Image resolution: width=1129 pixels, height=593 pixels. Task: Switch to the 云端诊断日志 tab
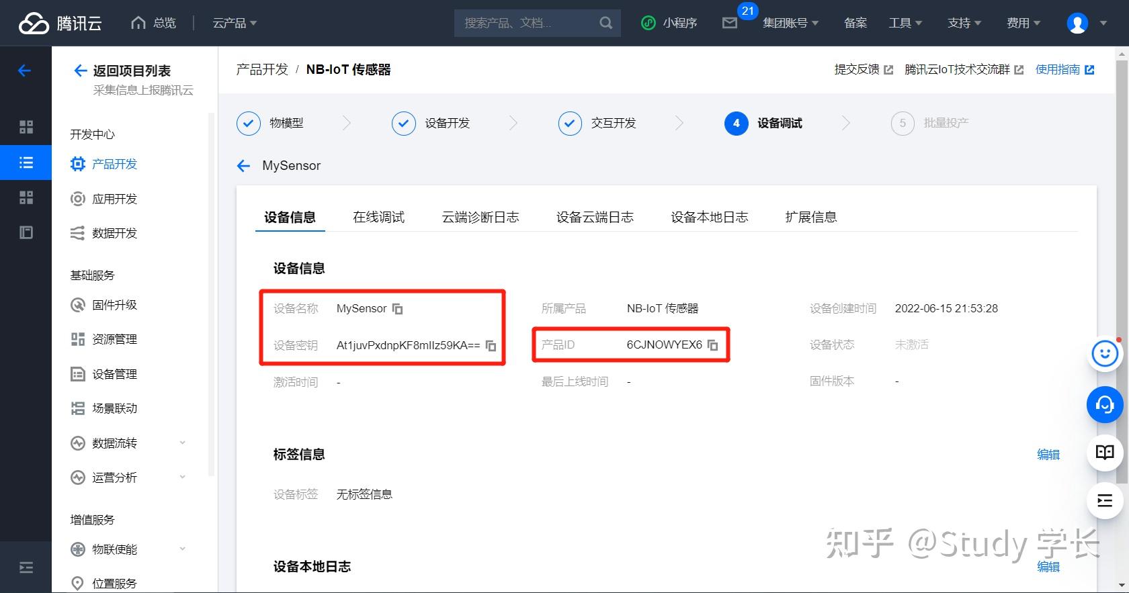(480, 217)
